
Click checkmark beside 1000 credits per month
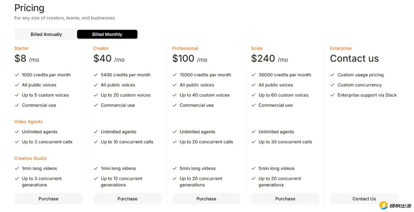tap(17, 75)
